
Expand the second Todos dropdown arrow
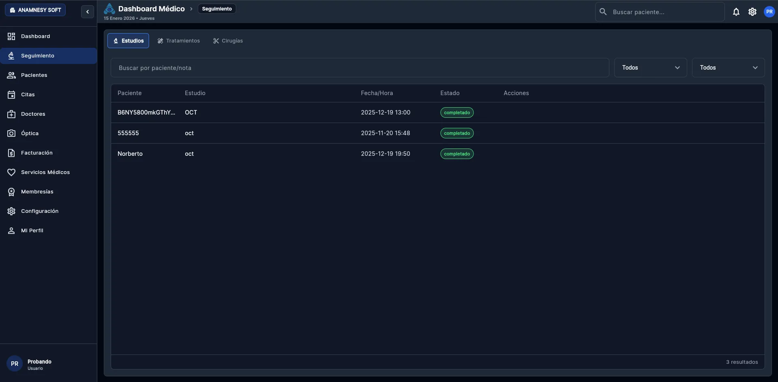(755, 68)
